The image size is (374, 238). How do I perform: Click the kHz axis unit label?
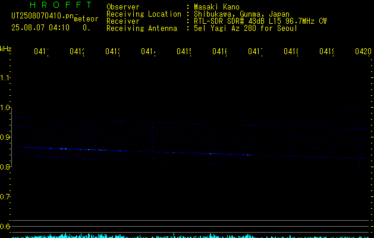point(6,49)
